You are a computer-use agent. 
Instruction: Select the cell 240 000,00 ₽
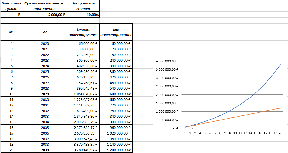116,60
